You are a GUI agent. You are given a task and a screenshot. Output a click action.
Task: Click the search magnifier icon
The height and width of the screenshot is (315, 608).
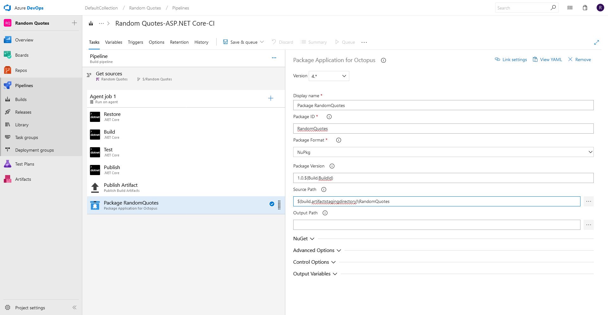point(553,8)
